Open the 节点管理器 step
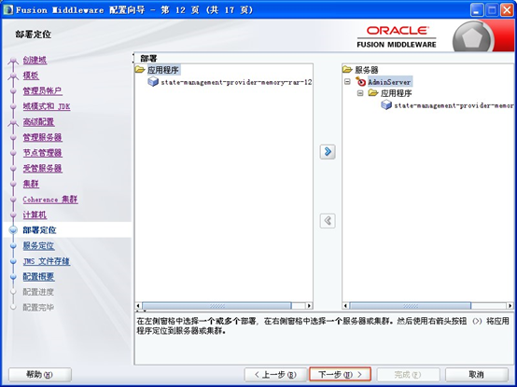Screen dimensions: 517x387 coord(43,153)
